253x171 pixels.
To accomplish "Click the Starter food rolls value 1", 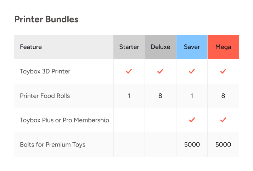I will coord(129,96).
